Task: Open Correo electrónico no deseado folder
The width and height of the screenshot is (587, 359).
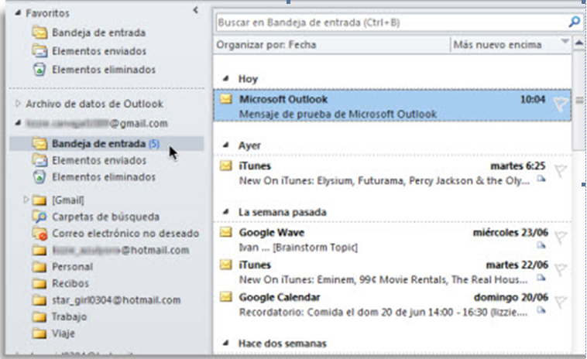Action: [x=125, y=234]
